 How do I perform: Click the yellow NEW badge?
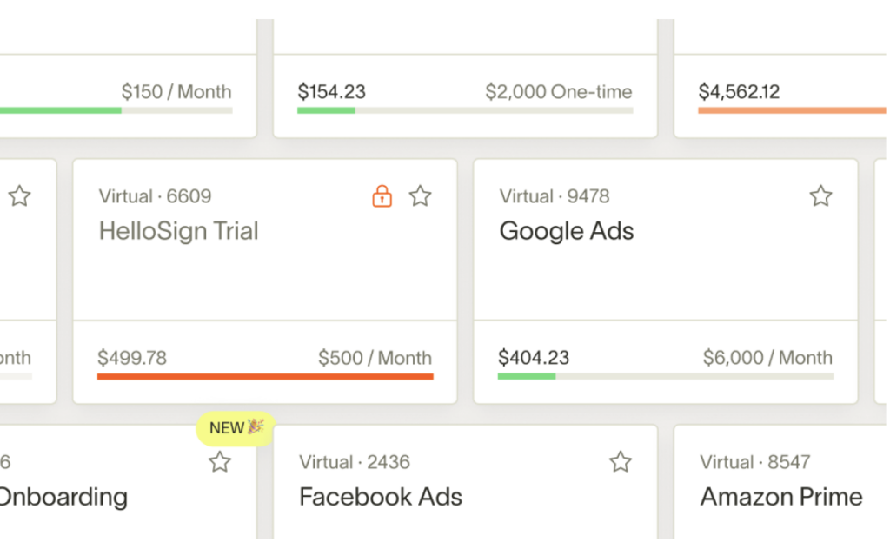236,428
